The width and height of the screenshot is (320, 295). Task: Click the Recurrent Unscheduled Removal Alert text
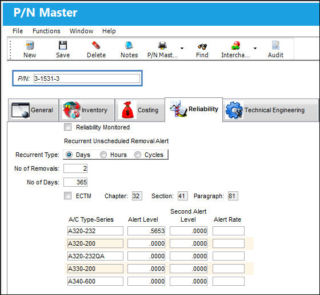(x=117, y=141)
